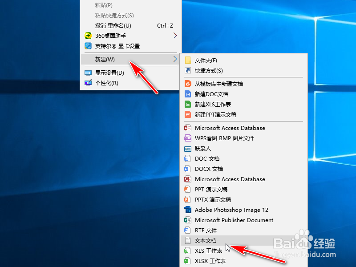Create new XLSX 工作表
Image resolution: width=356 pixels, height=267 pixels.
(243, 261)
